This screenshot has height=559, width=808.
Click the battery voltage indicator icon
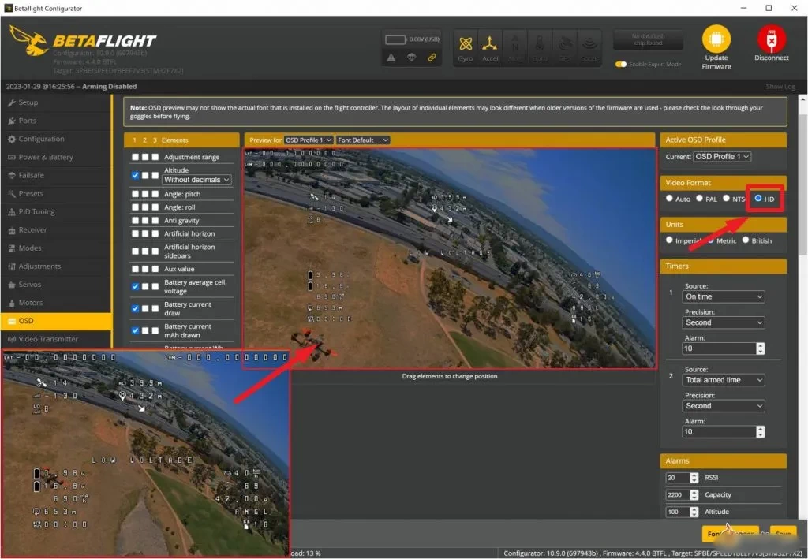point(396,39)
